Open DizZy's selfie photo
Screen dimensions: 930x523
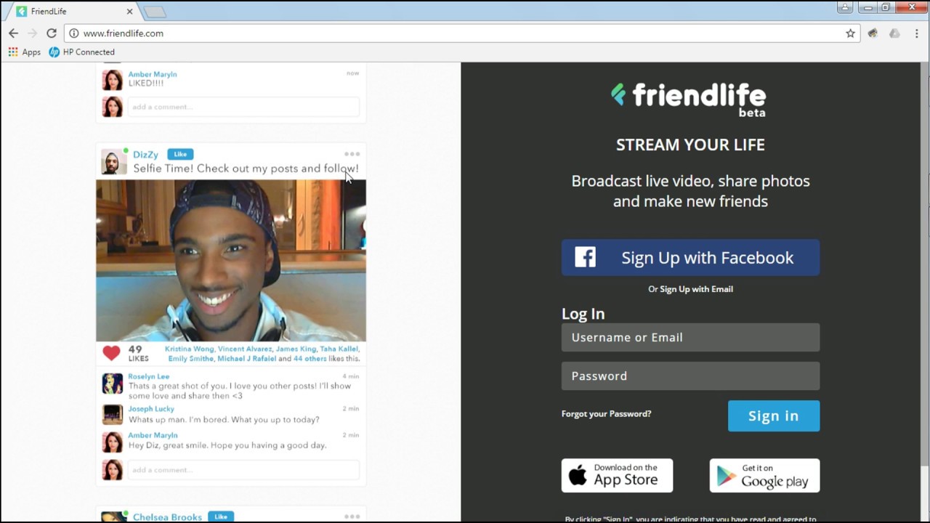coord(231,261)
